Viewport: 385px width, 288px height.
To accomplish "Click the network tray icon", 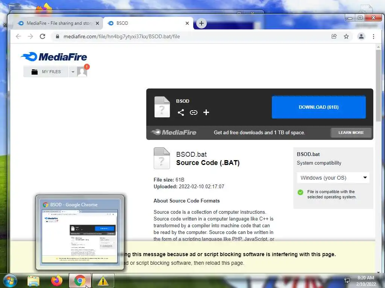I will coord(347,280).
